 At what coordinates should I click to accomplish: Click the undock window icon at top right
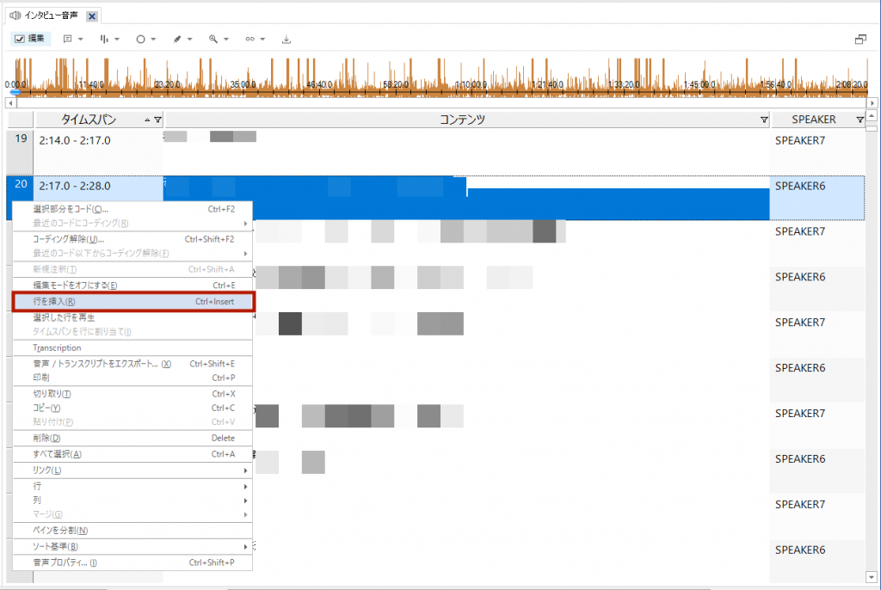(x=859, y=40)
